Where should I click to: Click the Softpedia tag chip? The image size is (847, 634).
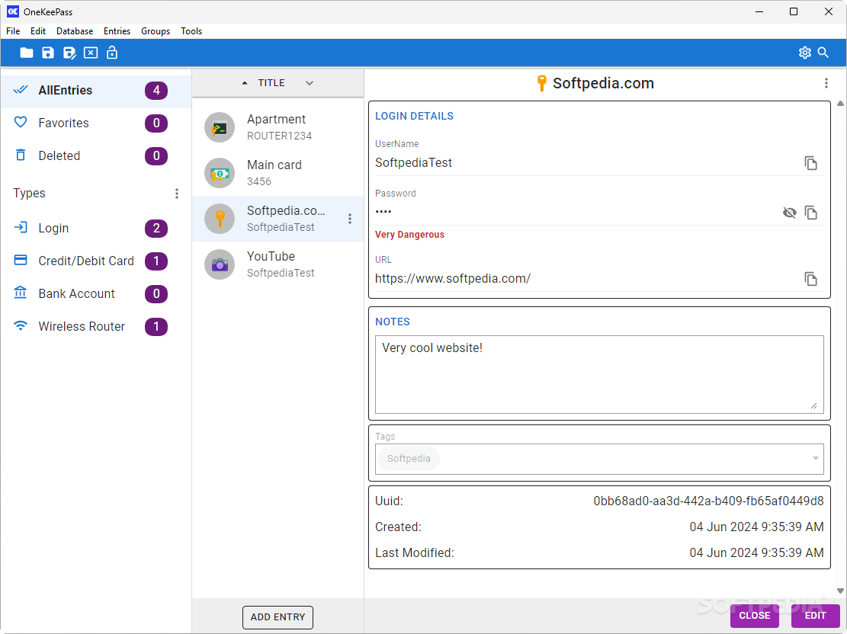(x=409, y=459)
